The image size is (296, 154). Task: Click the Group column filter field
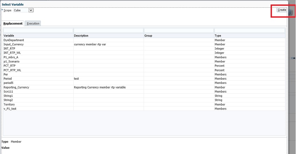click(x=179, y=31)
